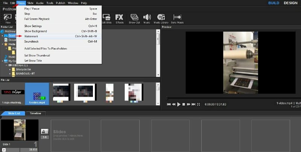Choose Play / Pause from Show menu

[x=59, y=9]
